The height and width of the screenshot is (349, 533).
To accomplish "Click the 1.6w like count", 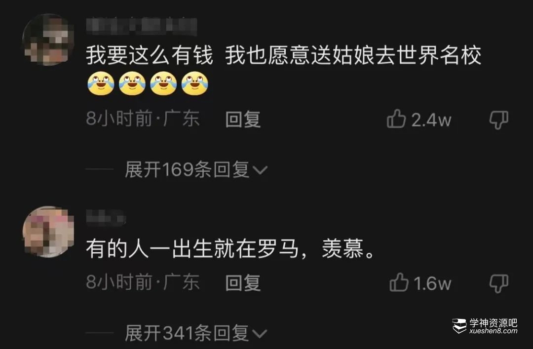I will [x=432, y=283].
